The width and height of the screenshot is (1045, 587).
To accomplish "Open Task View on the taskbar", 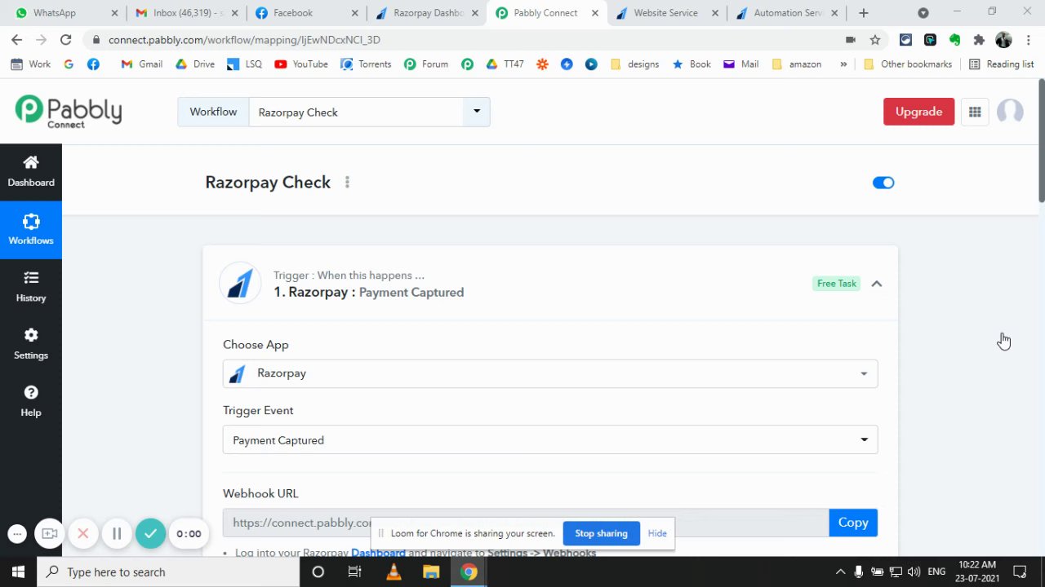I will 355,572.
